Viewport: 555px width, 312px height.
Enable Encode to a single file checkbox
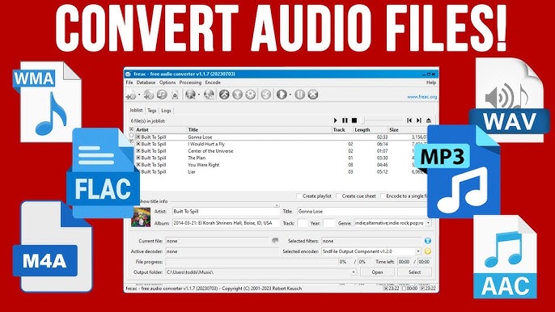click(383, 196)
